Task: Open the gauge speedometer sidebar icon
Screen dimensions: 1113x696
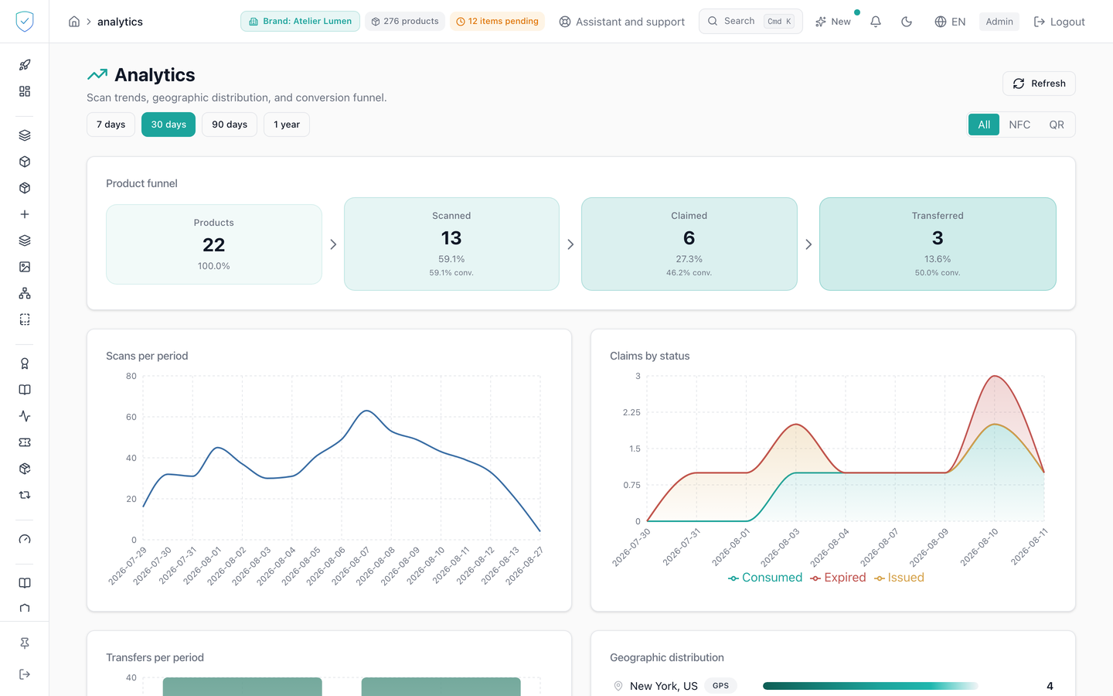Action: click(x=25, y=539)
